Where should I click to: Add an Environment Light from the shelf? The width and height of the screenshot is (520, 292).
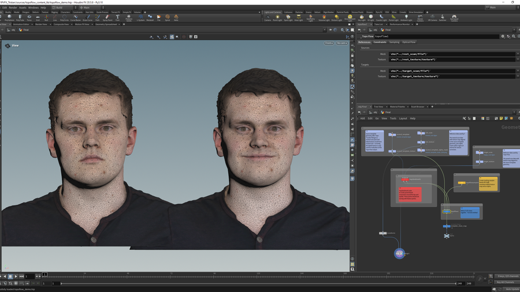[350, 17]
